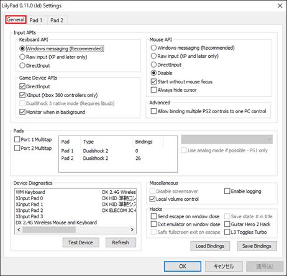Click right arrow of diagnostics scrollbar

tap(132, 229)
